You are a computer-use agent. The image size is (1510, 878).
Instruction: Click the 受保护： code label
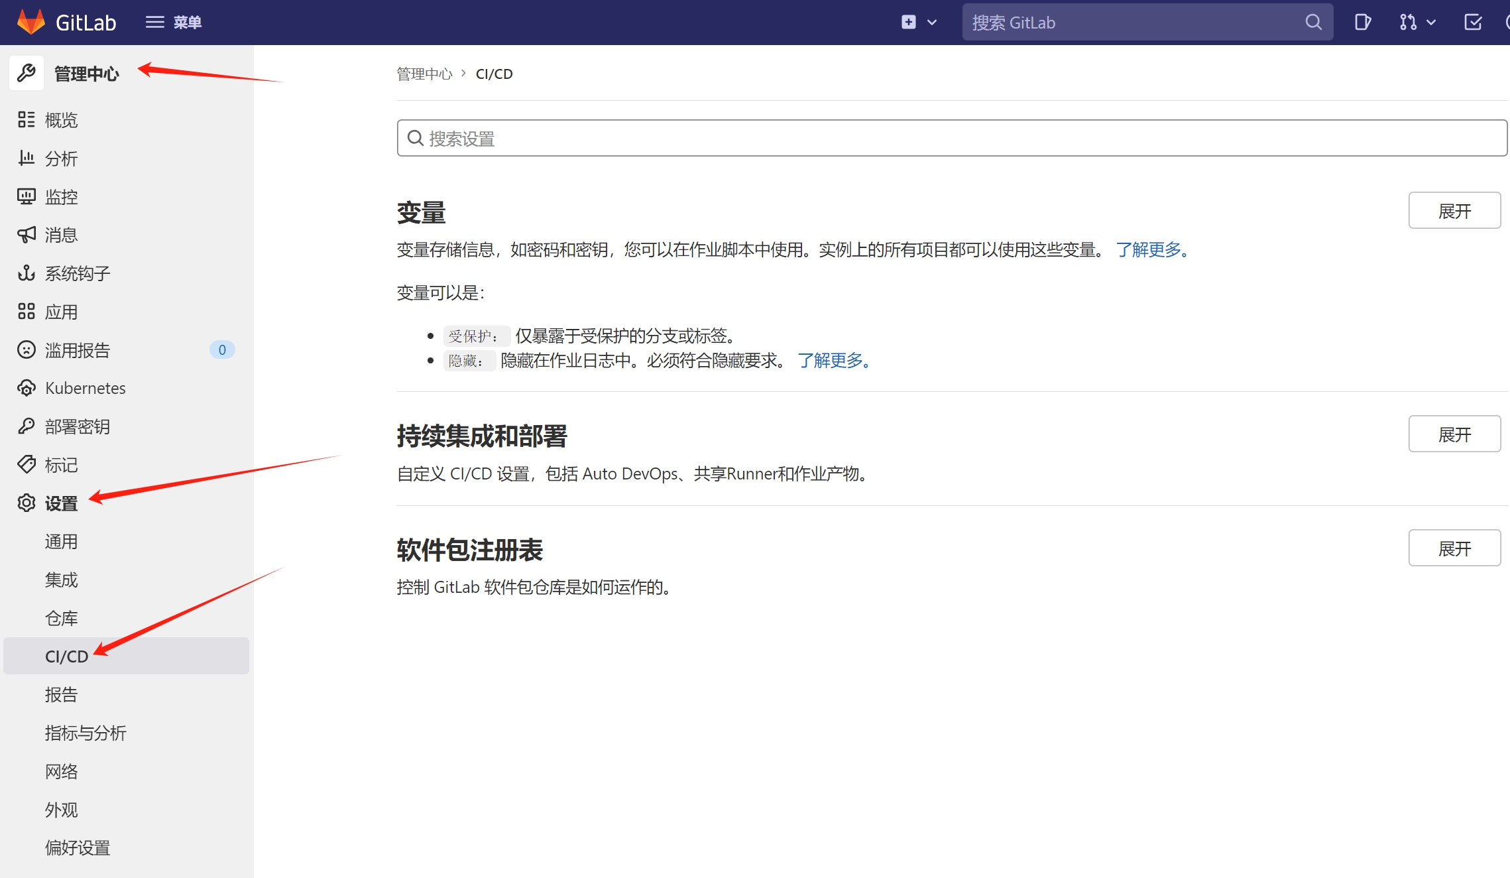pyautogui.click(x=477, y=336)
